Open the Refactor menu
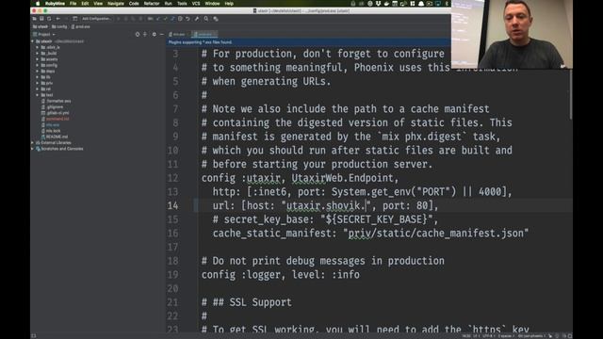Screen dimensions: 603x339 pyautogui.click(x=152, y=4)
